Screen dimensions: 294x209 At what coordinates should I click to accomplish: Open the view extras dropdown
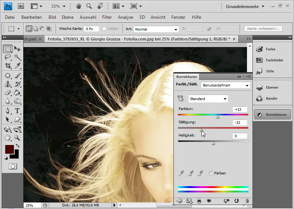point(36,6)
